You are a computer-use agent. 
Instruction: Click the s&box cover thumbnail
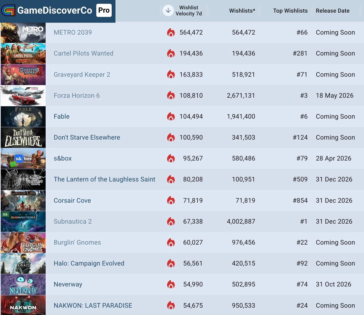tap(23, 159)
